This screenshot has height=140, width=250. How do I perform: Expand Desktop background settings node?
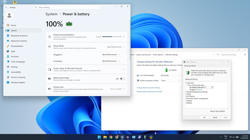(x=186, y=92)
